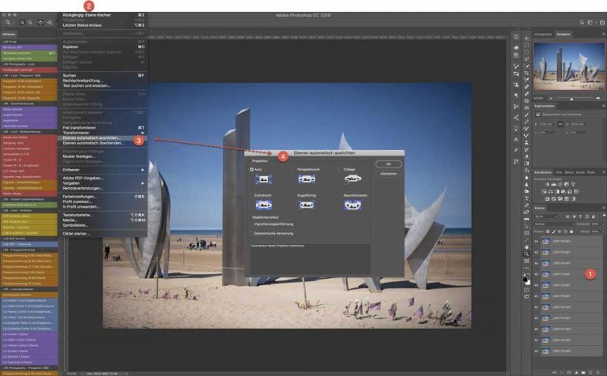Image resolution: width=607 pixels, height=376 pixels.
Task: Choose Ebenen automatisch ausrichten menu entry
Action: (x=102, y=137)
